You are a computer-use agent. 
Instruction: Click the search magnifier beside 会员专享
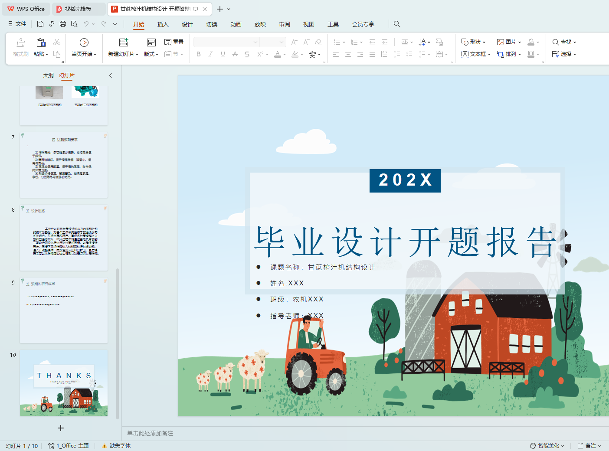point(397,24)
